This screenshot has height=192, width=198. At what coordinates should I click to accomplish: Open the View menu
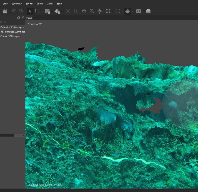5,4
